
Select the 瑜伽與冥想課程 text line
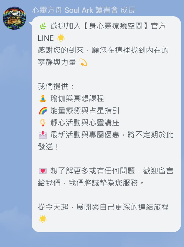tap(77, 99)
